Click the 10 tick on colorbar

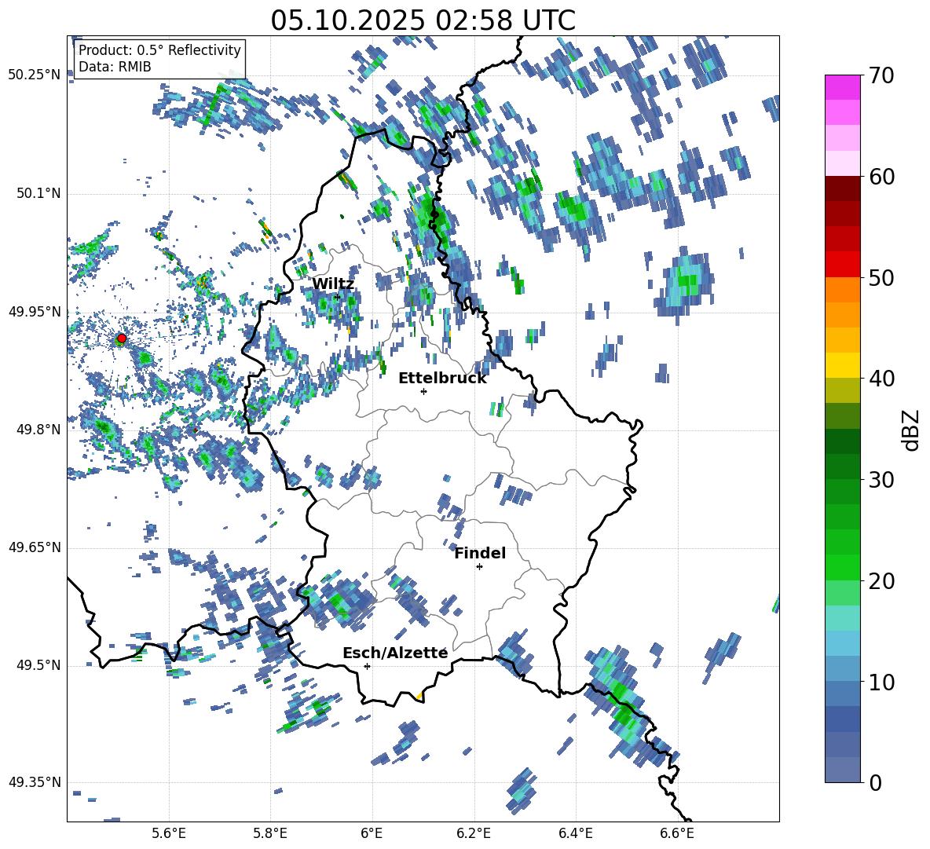coord(881,682)
